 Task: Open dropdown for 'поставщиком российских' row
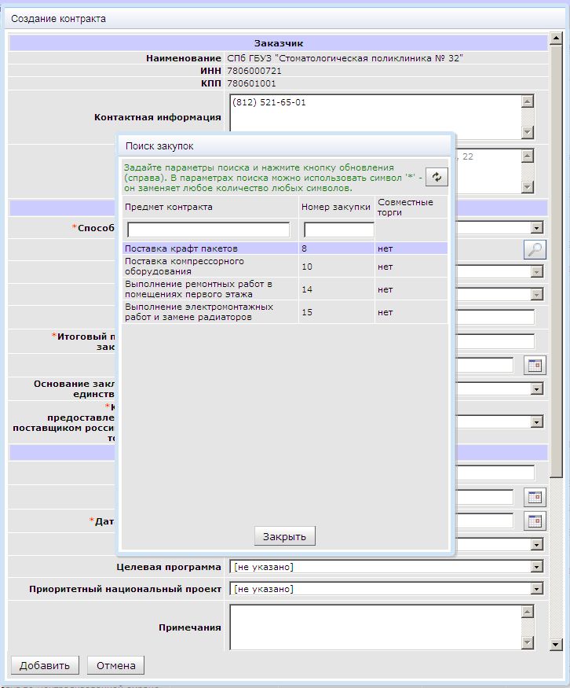click(536, 421)
